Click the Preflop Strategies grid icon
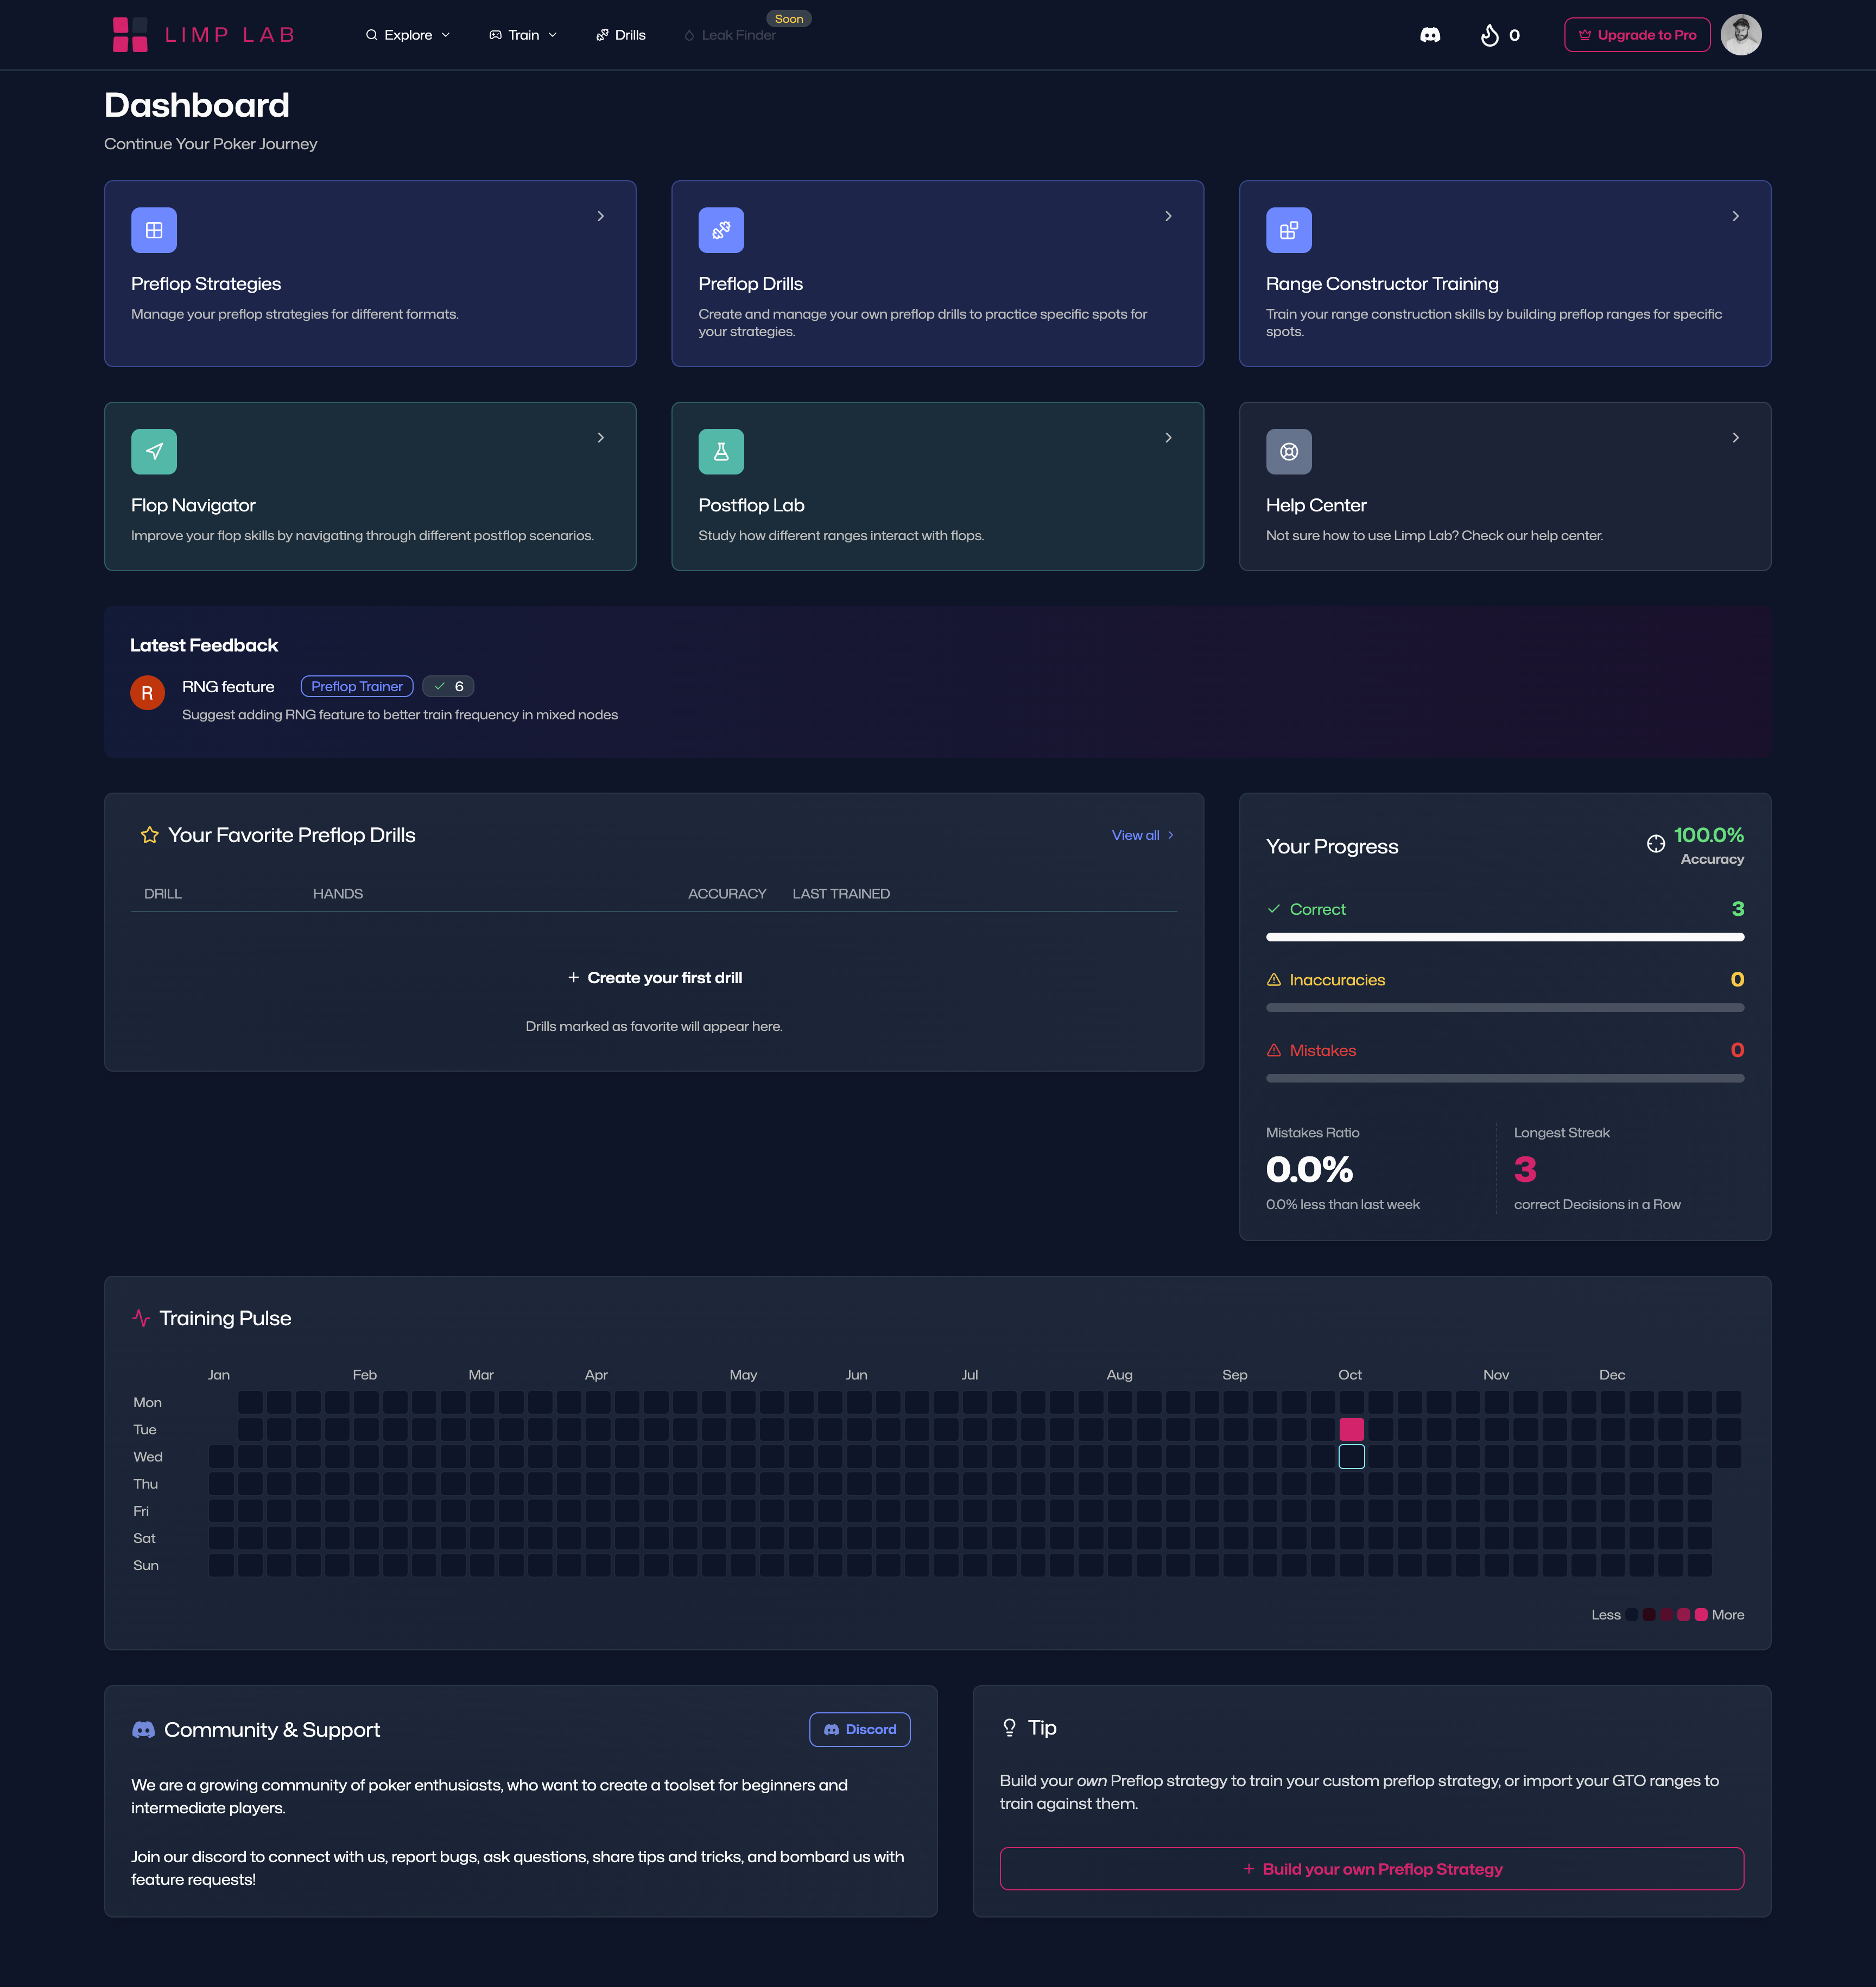1876x1987 pixels. [154, 230]
